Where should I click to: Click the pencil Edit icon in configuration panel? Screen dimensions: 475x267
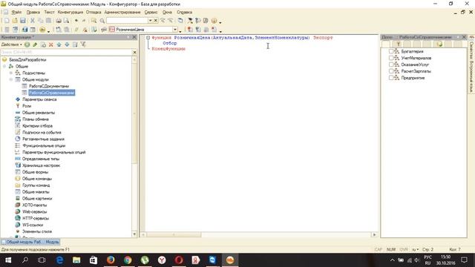click(x=35, y=44)
